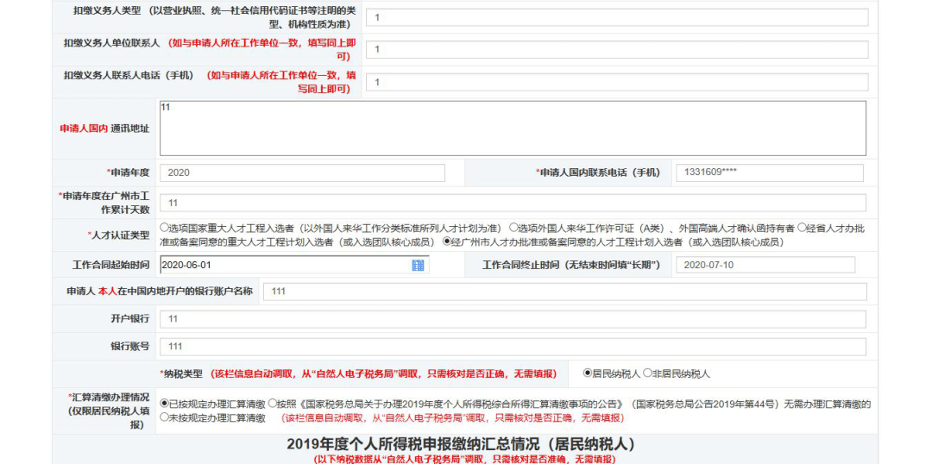Select 选项国家重大人才工程入选者 talent type

165,228
